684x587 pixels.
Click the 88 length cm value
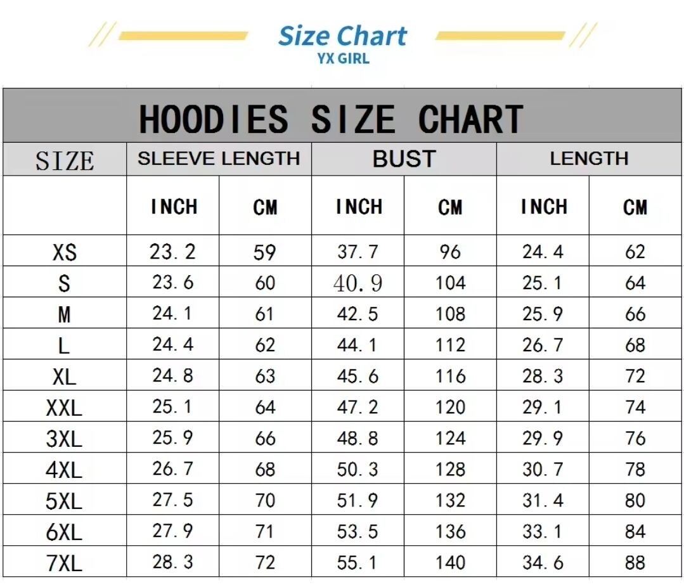[635, 562]
